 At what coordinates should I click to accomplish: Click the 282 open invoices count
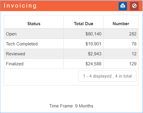(133, 34)
